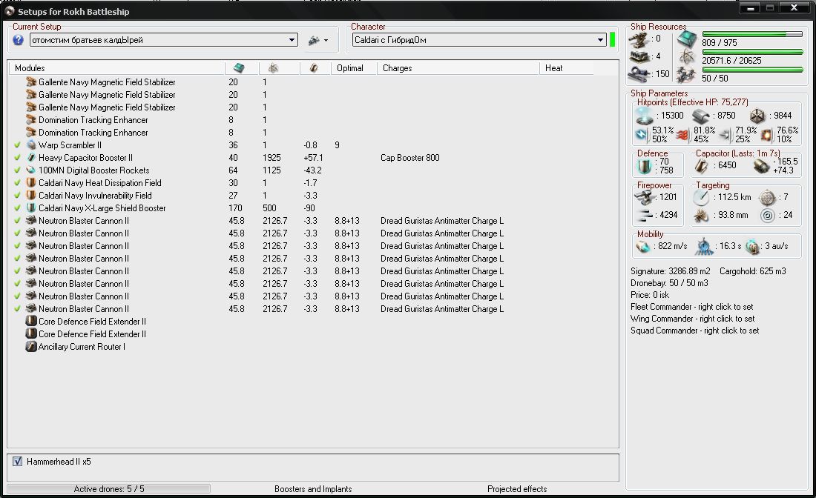
Task: Sort by the capacitor column header icon
Action: (x=313, y=68)
